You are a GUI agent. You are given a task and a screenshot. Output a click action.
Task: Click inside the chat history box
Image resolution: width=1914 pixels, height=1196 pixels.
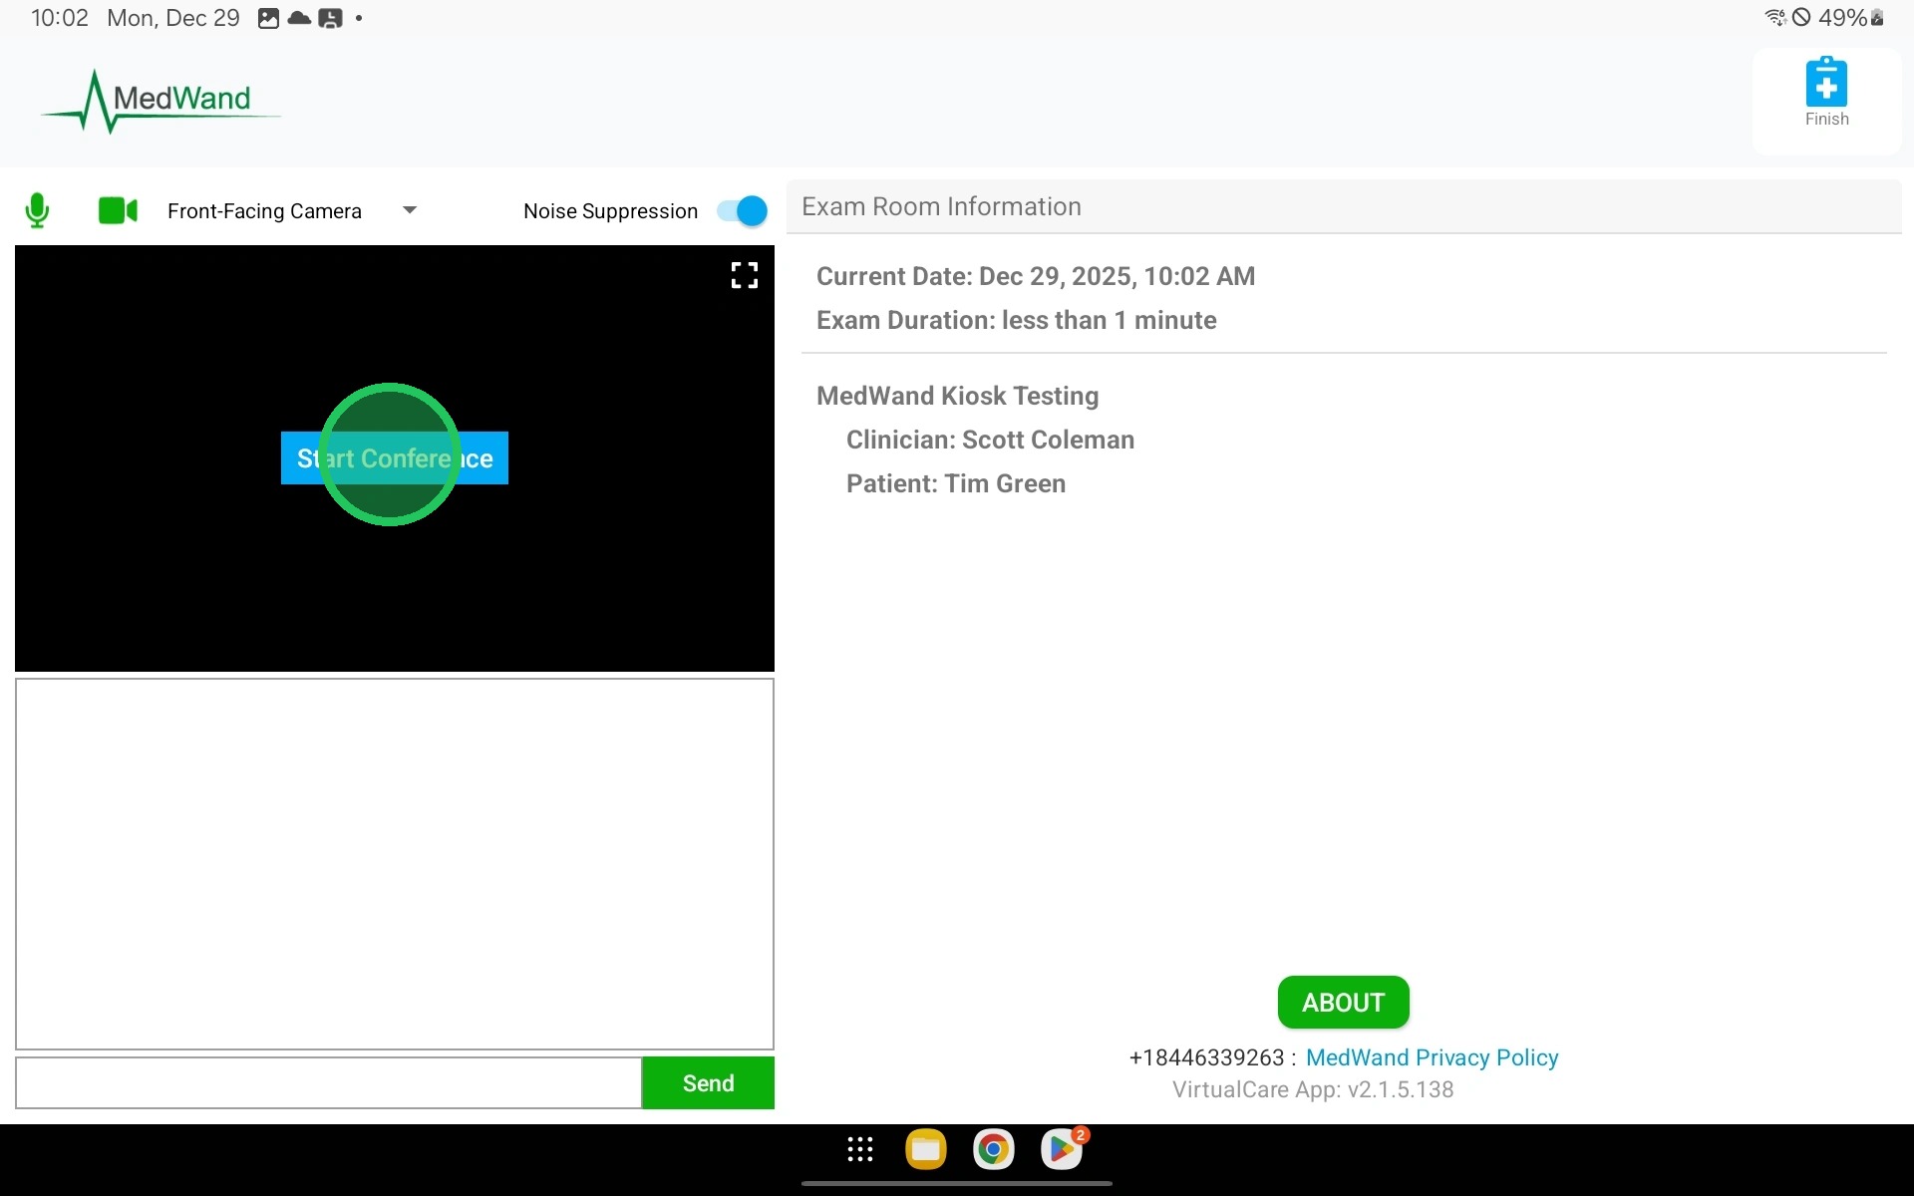394,863
